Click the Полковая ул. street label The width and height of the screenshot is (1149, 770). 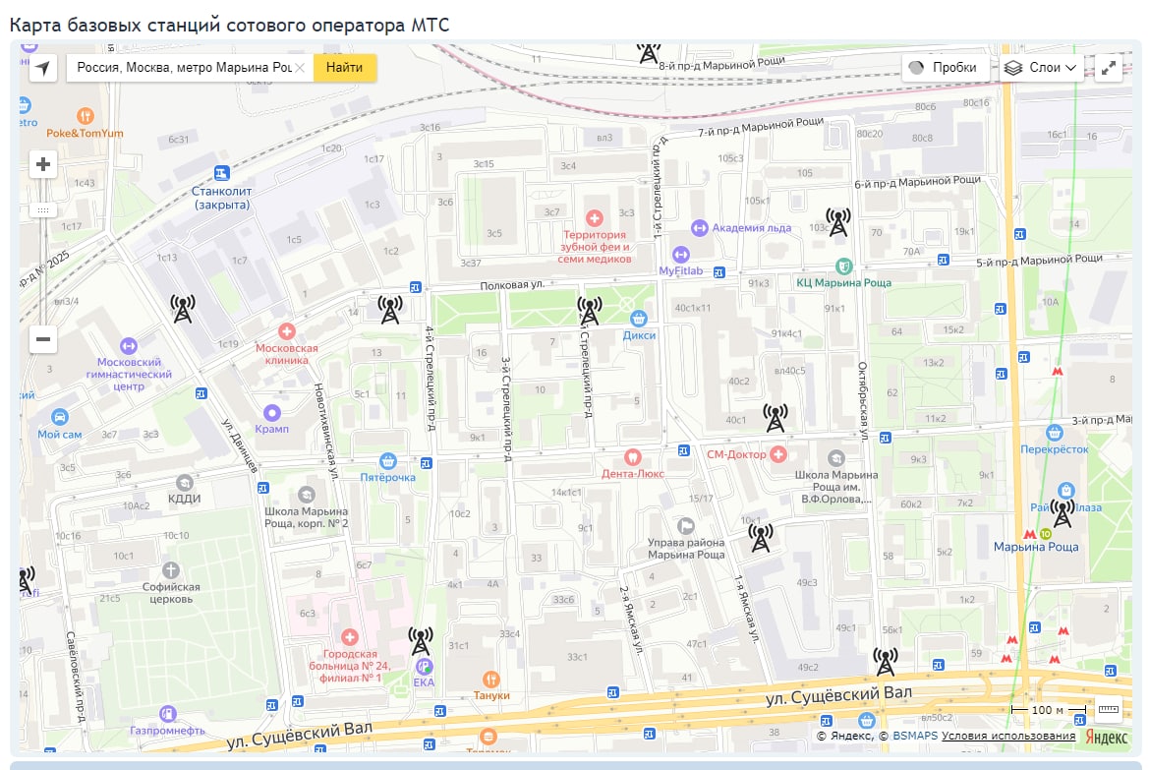click(x=512, y=284)
